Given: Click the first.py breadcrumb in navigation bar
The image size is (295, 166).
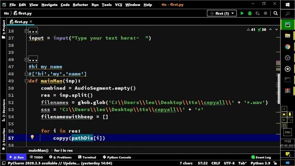Looking at the screenshot, I should tap(23, 13).
